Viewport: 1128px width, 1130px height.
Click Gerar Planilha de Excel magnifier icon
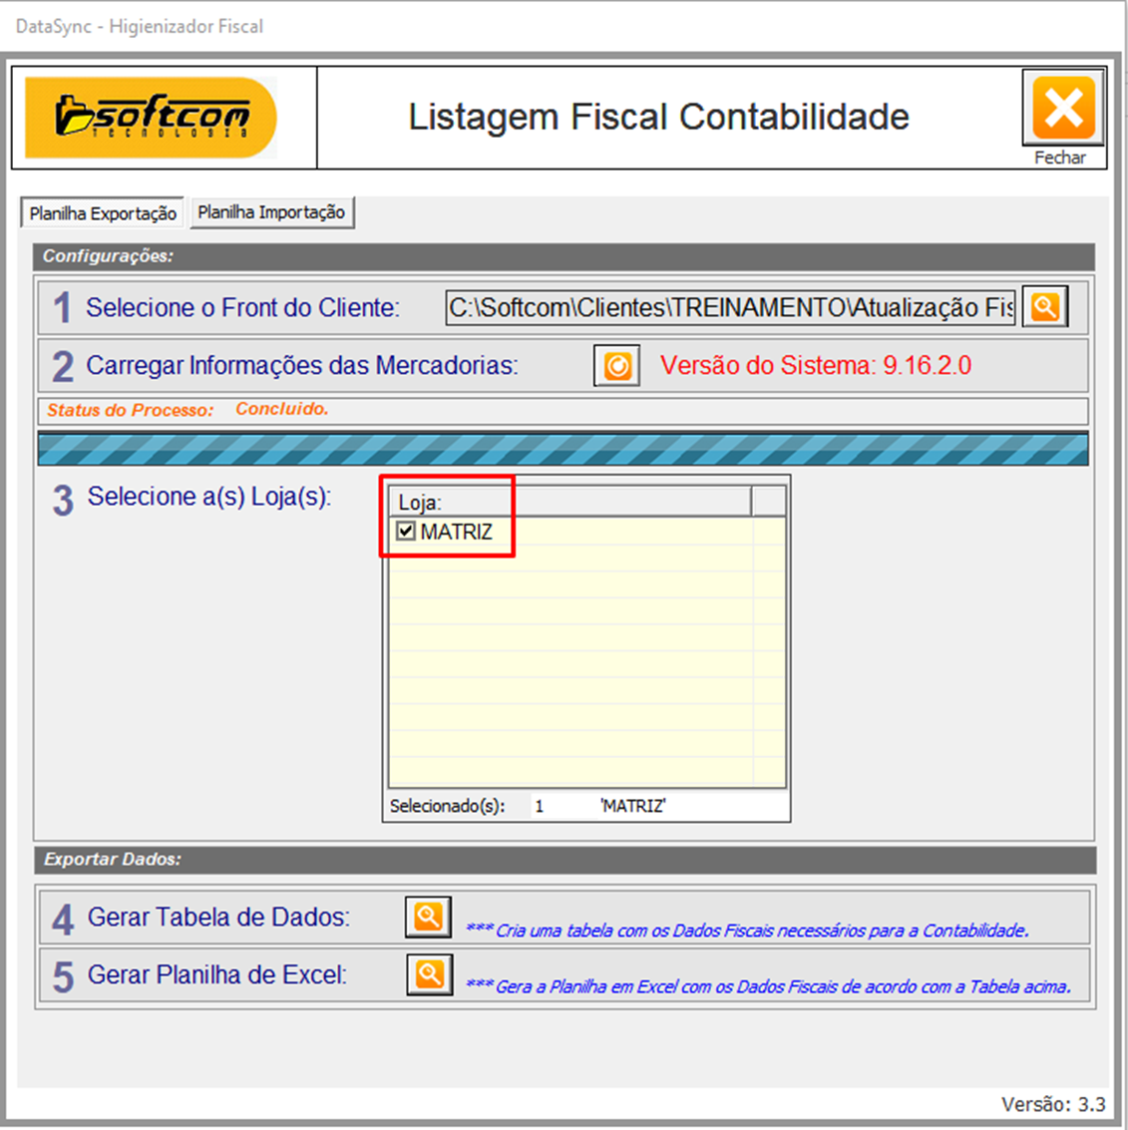pyautogui.click(x=430, y=974)
